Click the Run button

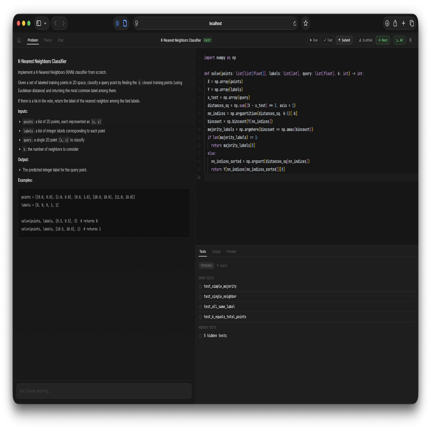(314, 40)
